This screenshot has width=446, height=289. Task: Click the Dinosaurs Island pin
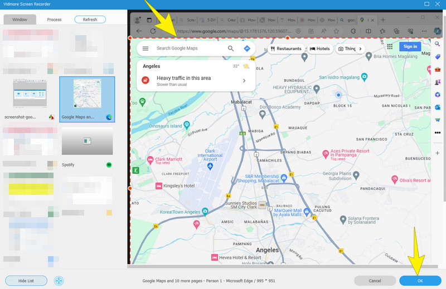point(187,125)
